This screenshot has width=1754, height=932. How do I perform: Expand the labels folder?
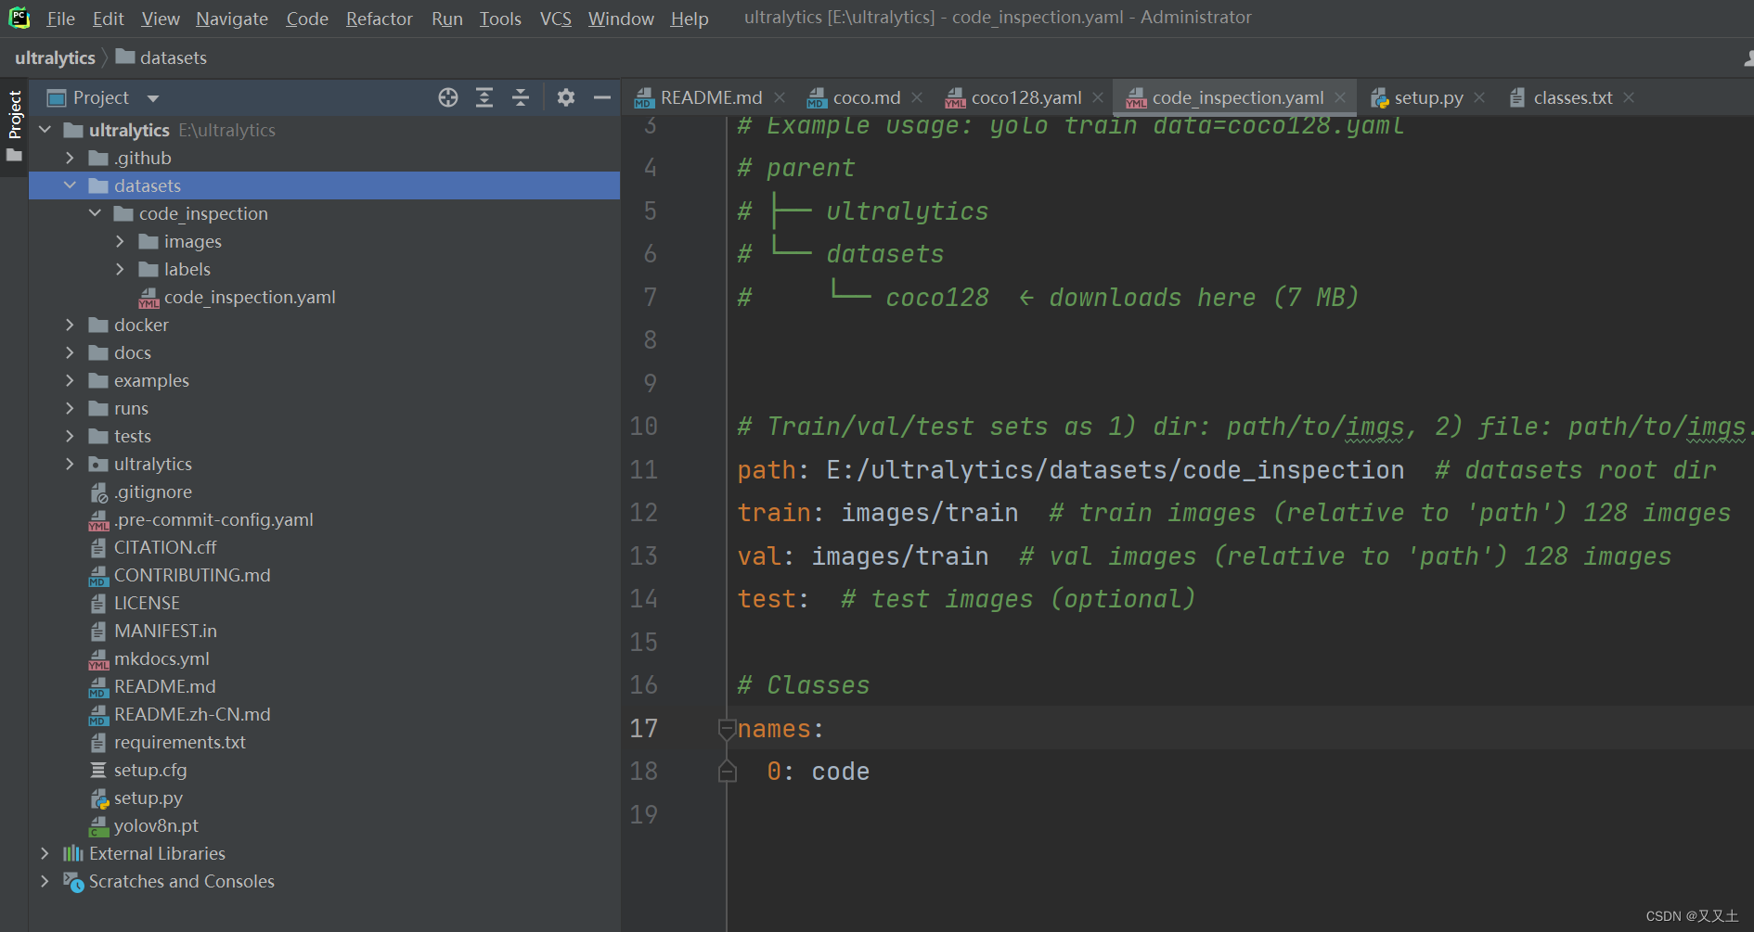tap(120, 269)
